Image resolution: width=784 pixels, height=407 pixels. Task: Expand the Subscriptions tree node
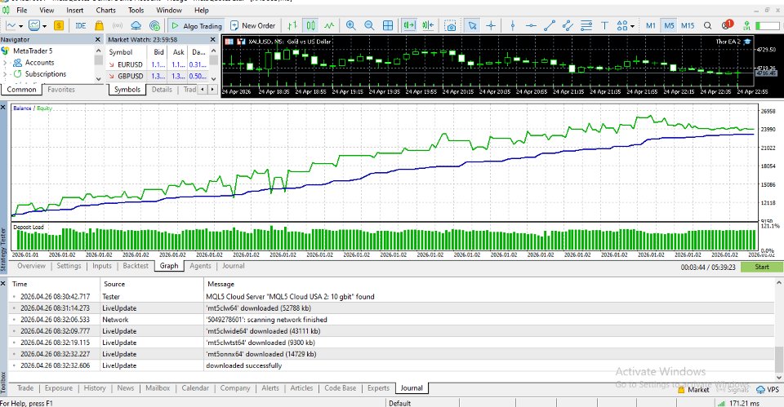click(x=6, y=74)
